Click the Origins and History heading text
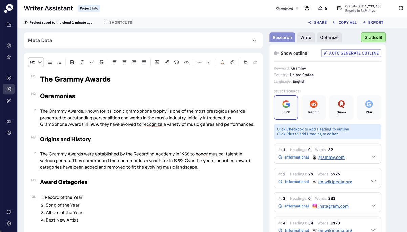 65,139
